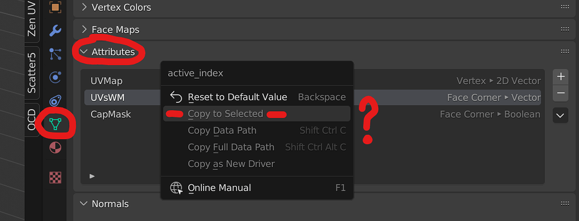This screenshot has height=221, width=579.
Task: Switch to the Scatter5 sidebar tab
Action: 32,73
